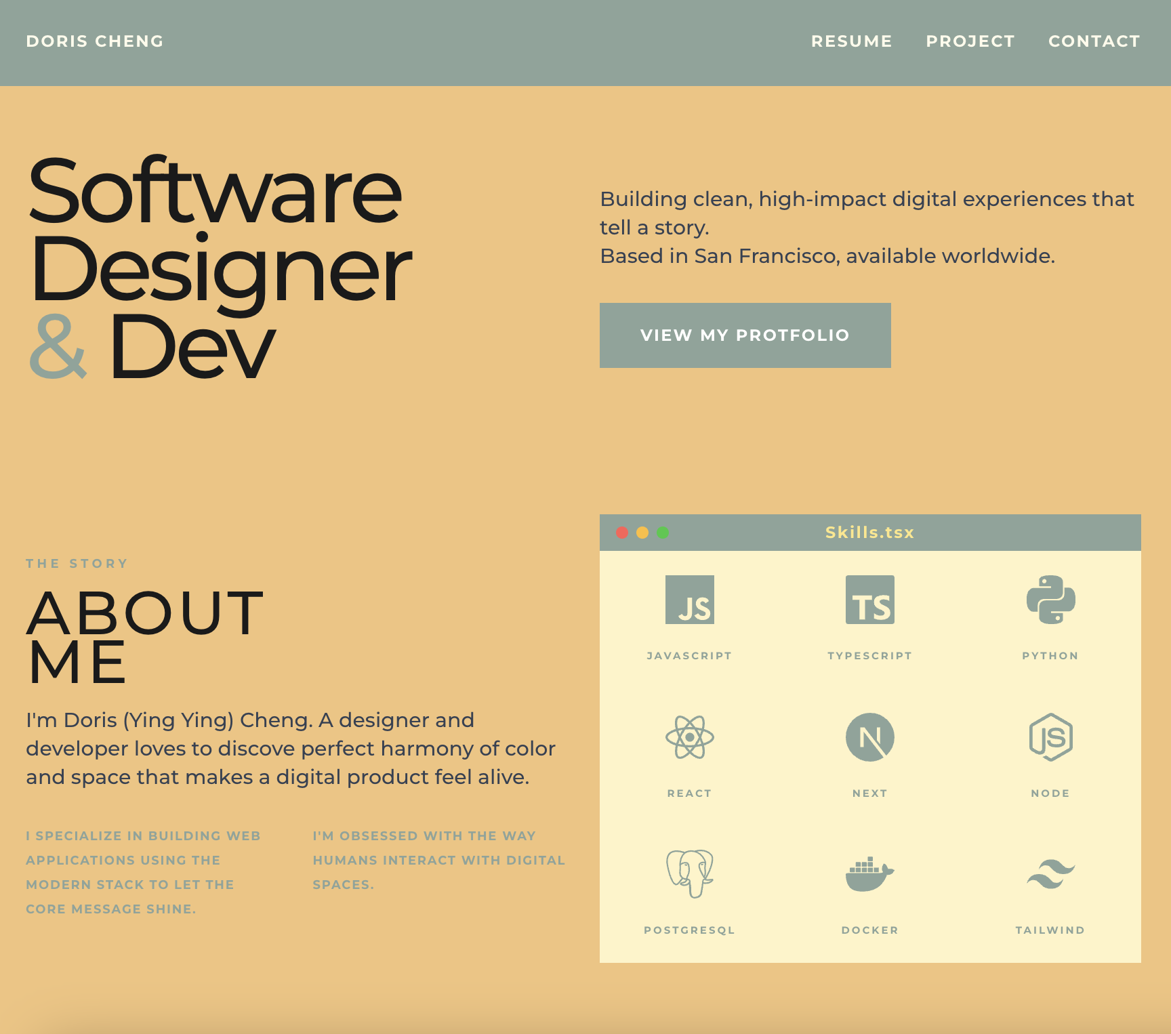Click the Doris Cheng site logo

click(x=95, y=41)
